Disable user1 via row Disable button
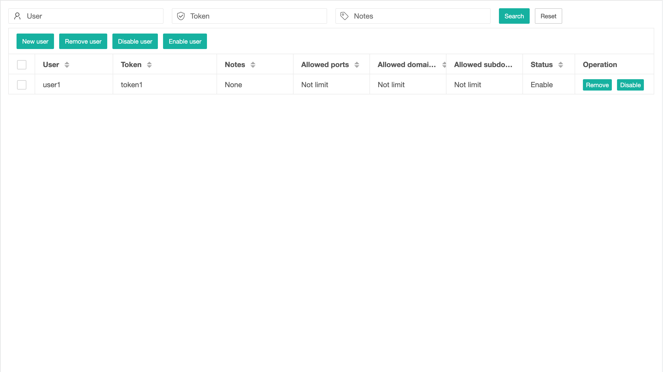Viewport: 663px width, 372px height. 630,85
